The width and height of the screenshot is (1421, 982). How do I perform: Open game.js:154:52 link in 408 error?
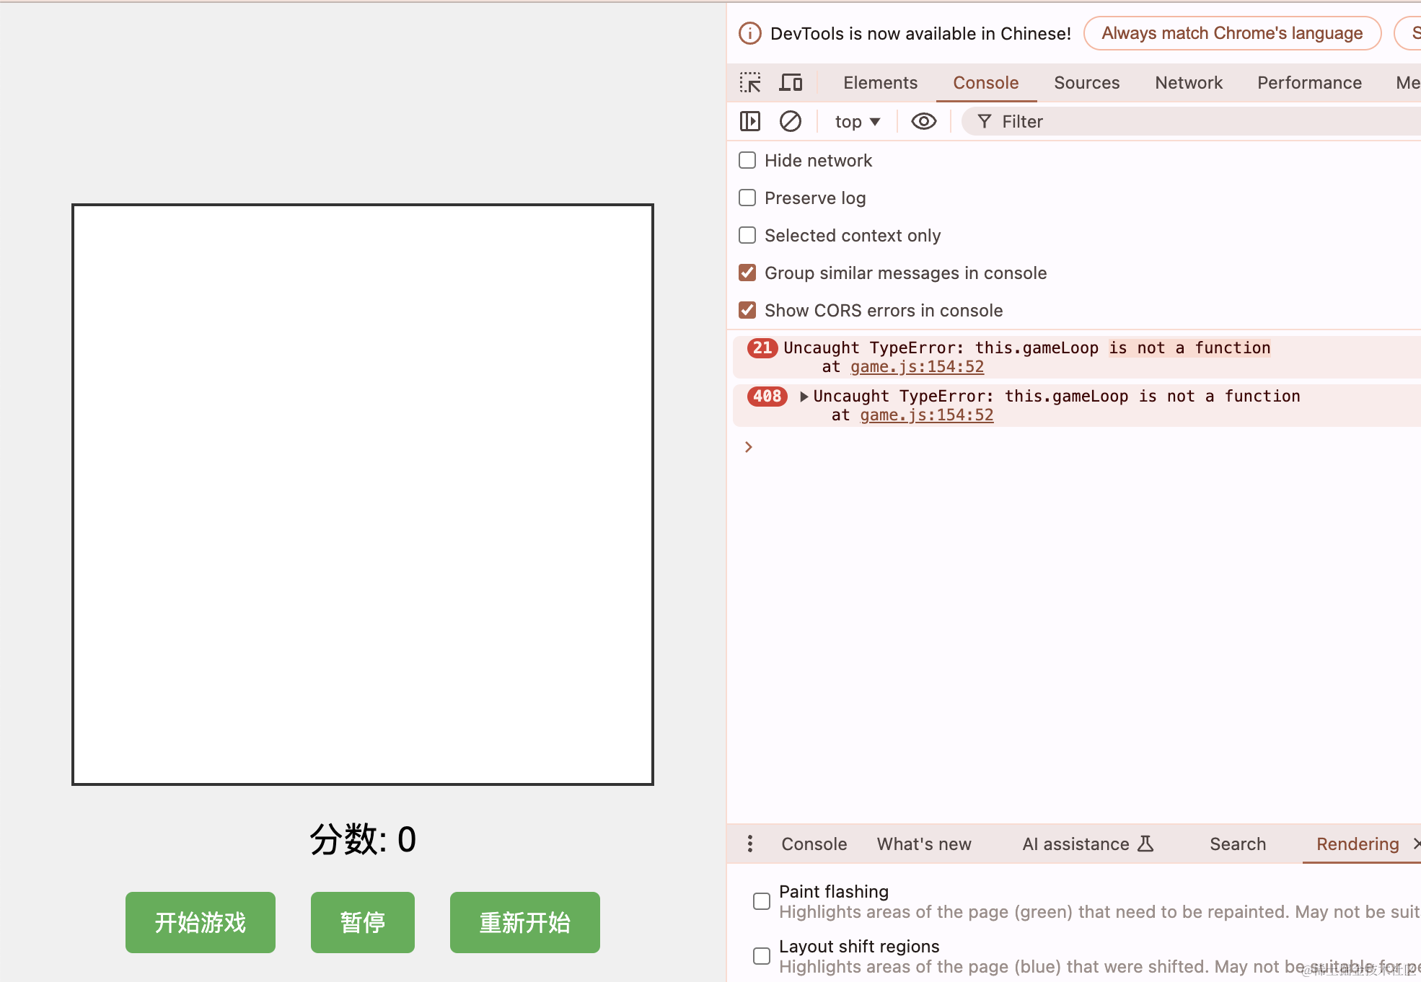pyautogui.click(x=926, y=415)
